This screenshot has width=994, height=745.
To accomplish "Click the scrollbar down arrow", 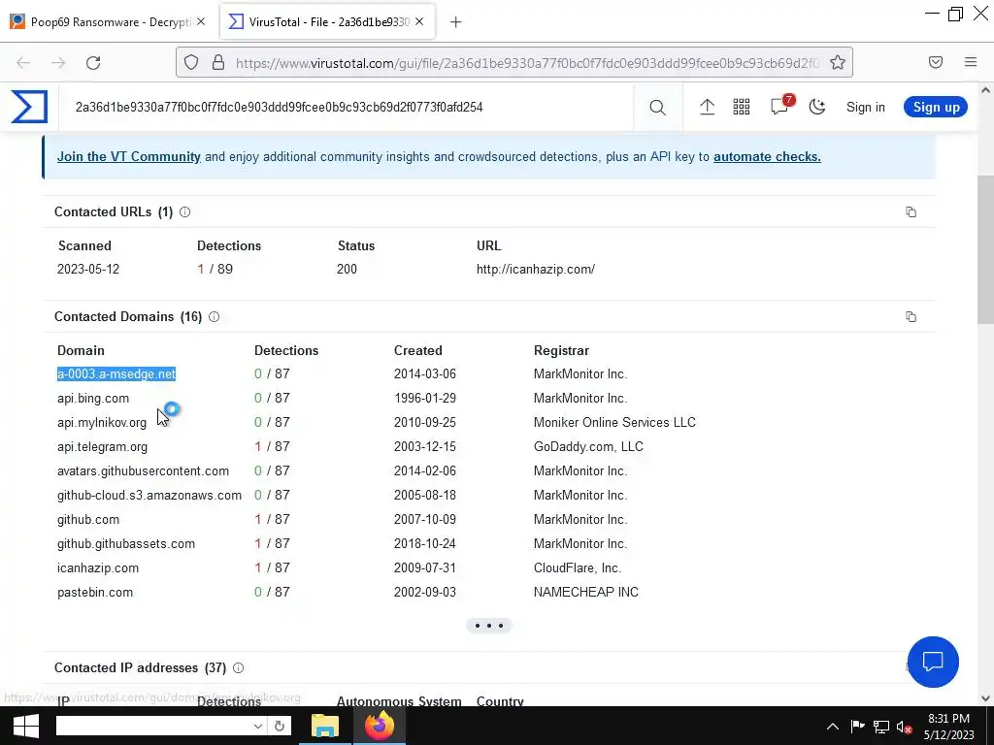I will coord(986,698).
